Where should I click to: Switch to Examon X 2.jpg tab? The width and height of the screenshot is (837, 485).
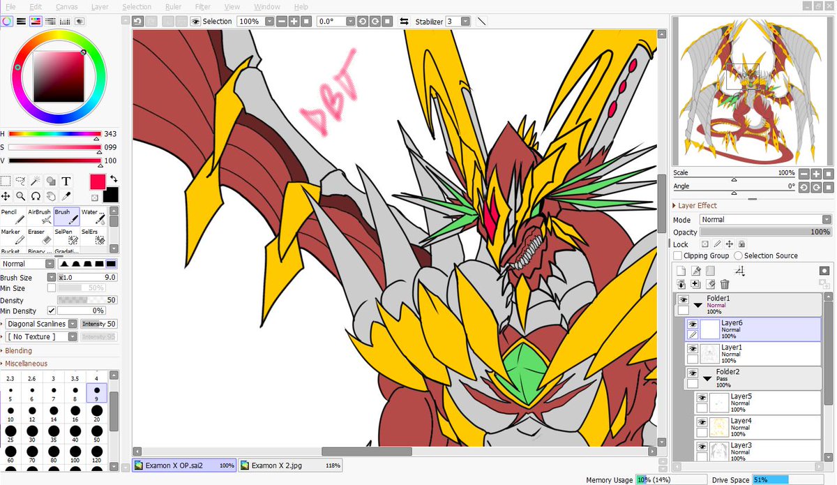click(290, 465)
